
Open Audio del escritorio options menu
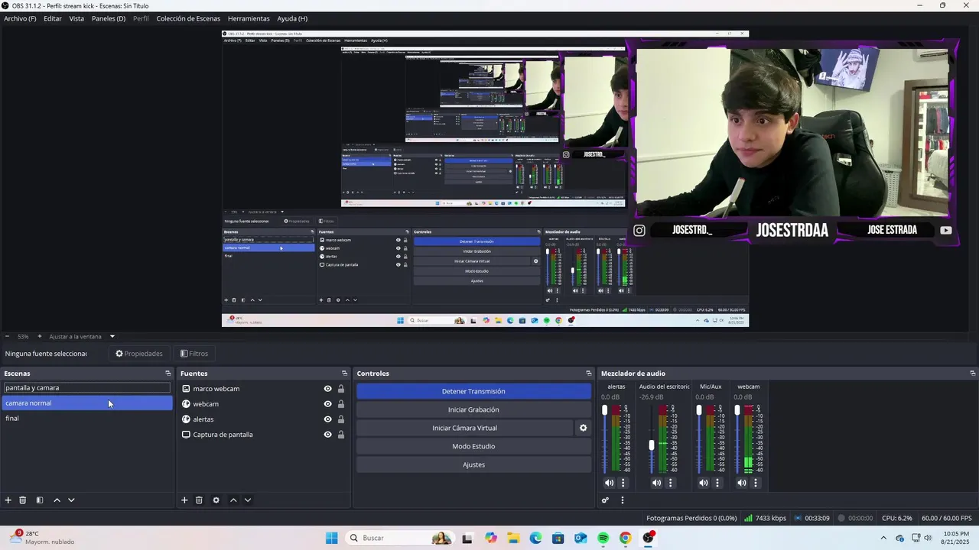pos(671,483)
